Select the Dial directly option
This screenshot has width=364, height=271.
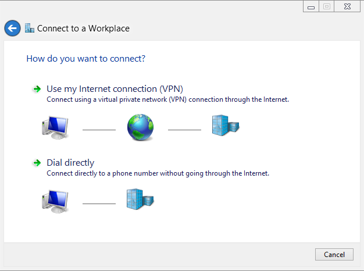tap(70, 163)
